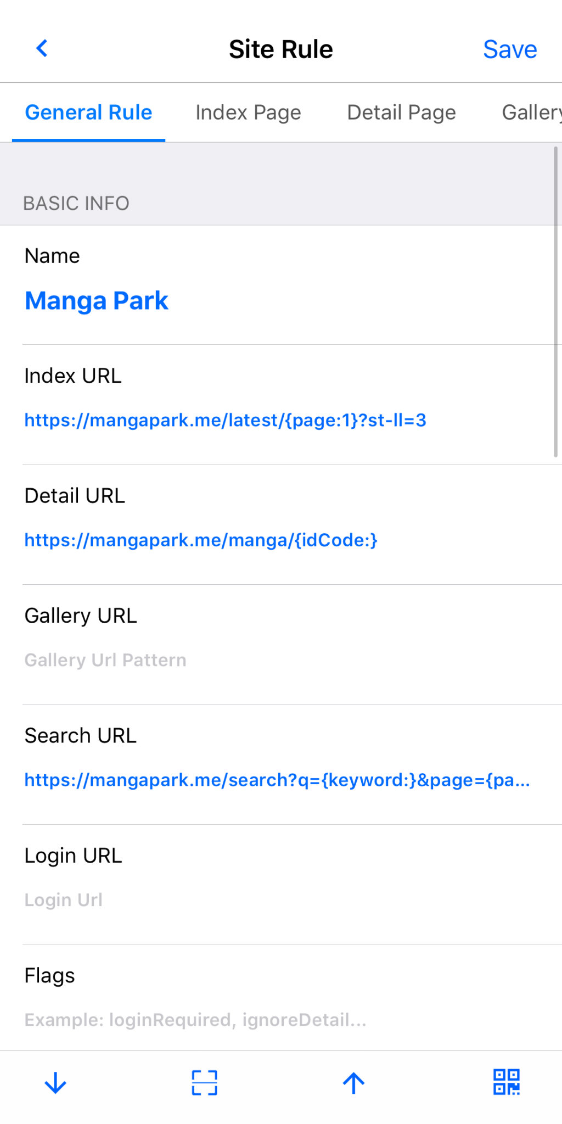Viewport: 562px width, 1124px height.
Task: Save the site rule
Action: click(x=509, y=49)
